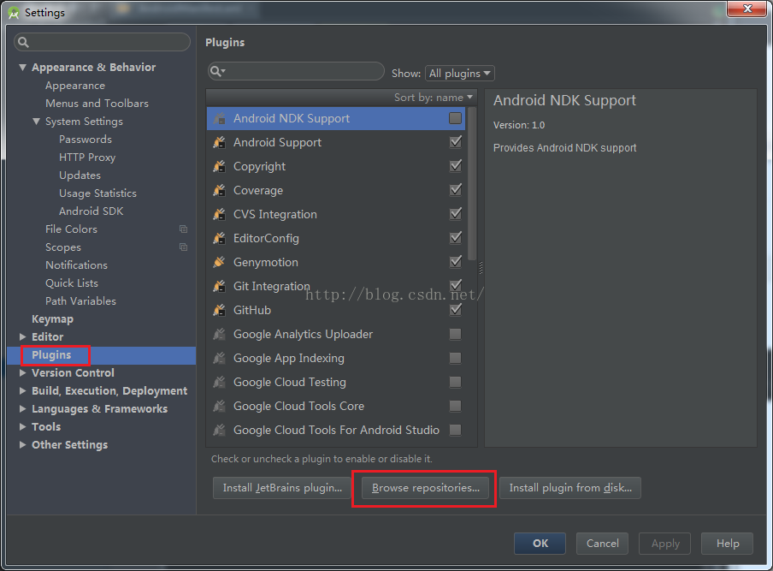Image resolution: width=773 pixels, height=571 pixels.
Task: Expand the Version Control section
Action: coord(22,372)
